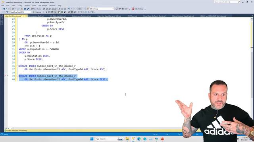This screenshot has width=254, height=142.
Task: Open the Help menu
Action: (60, 6)
